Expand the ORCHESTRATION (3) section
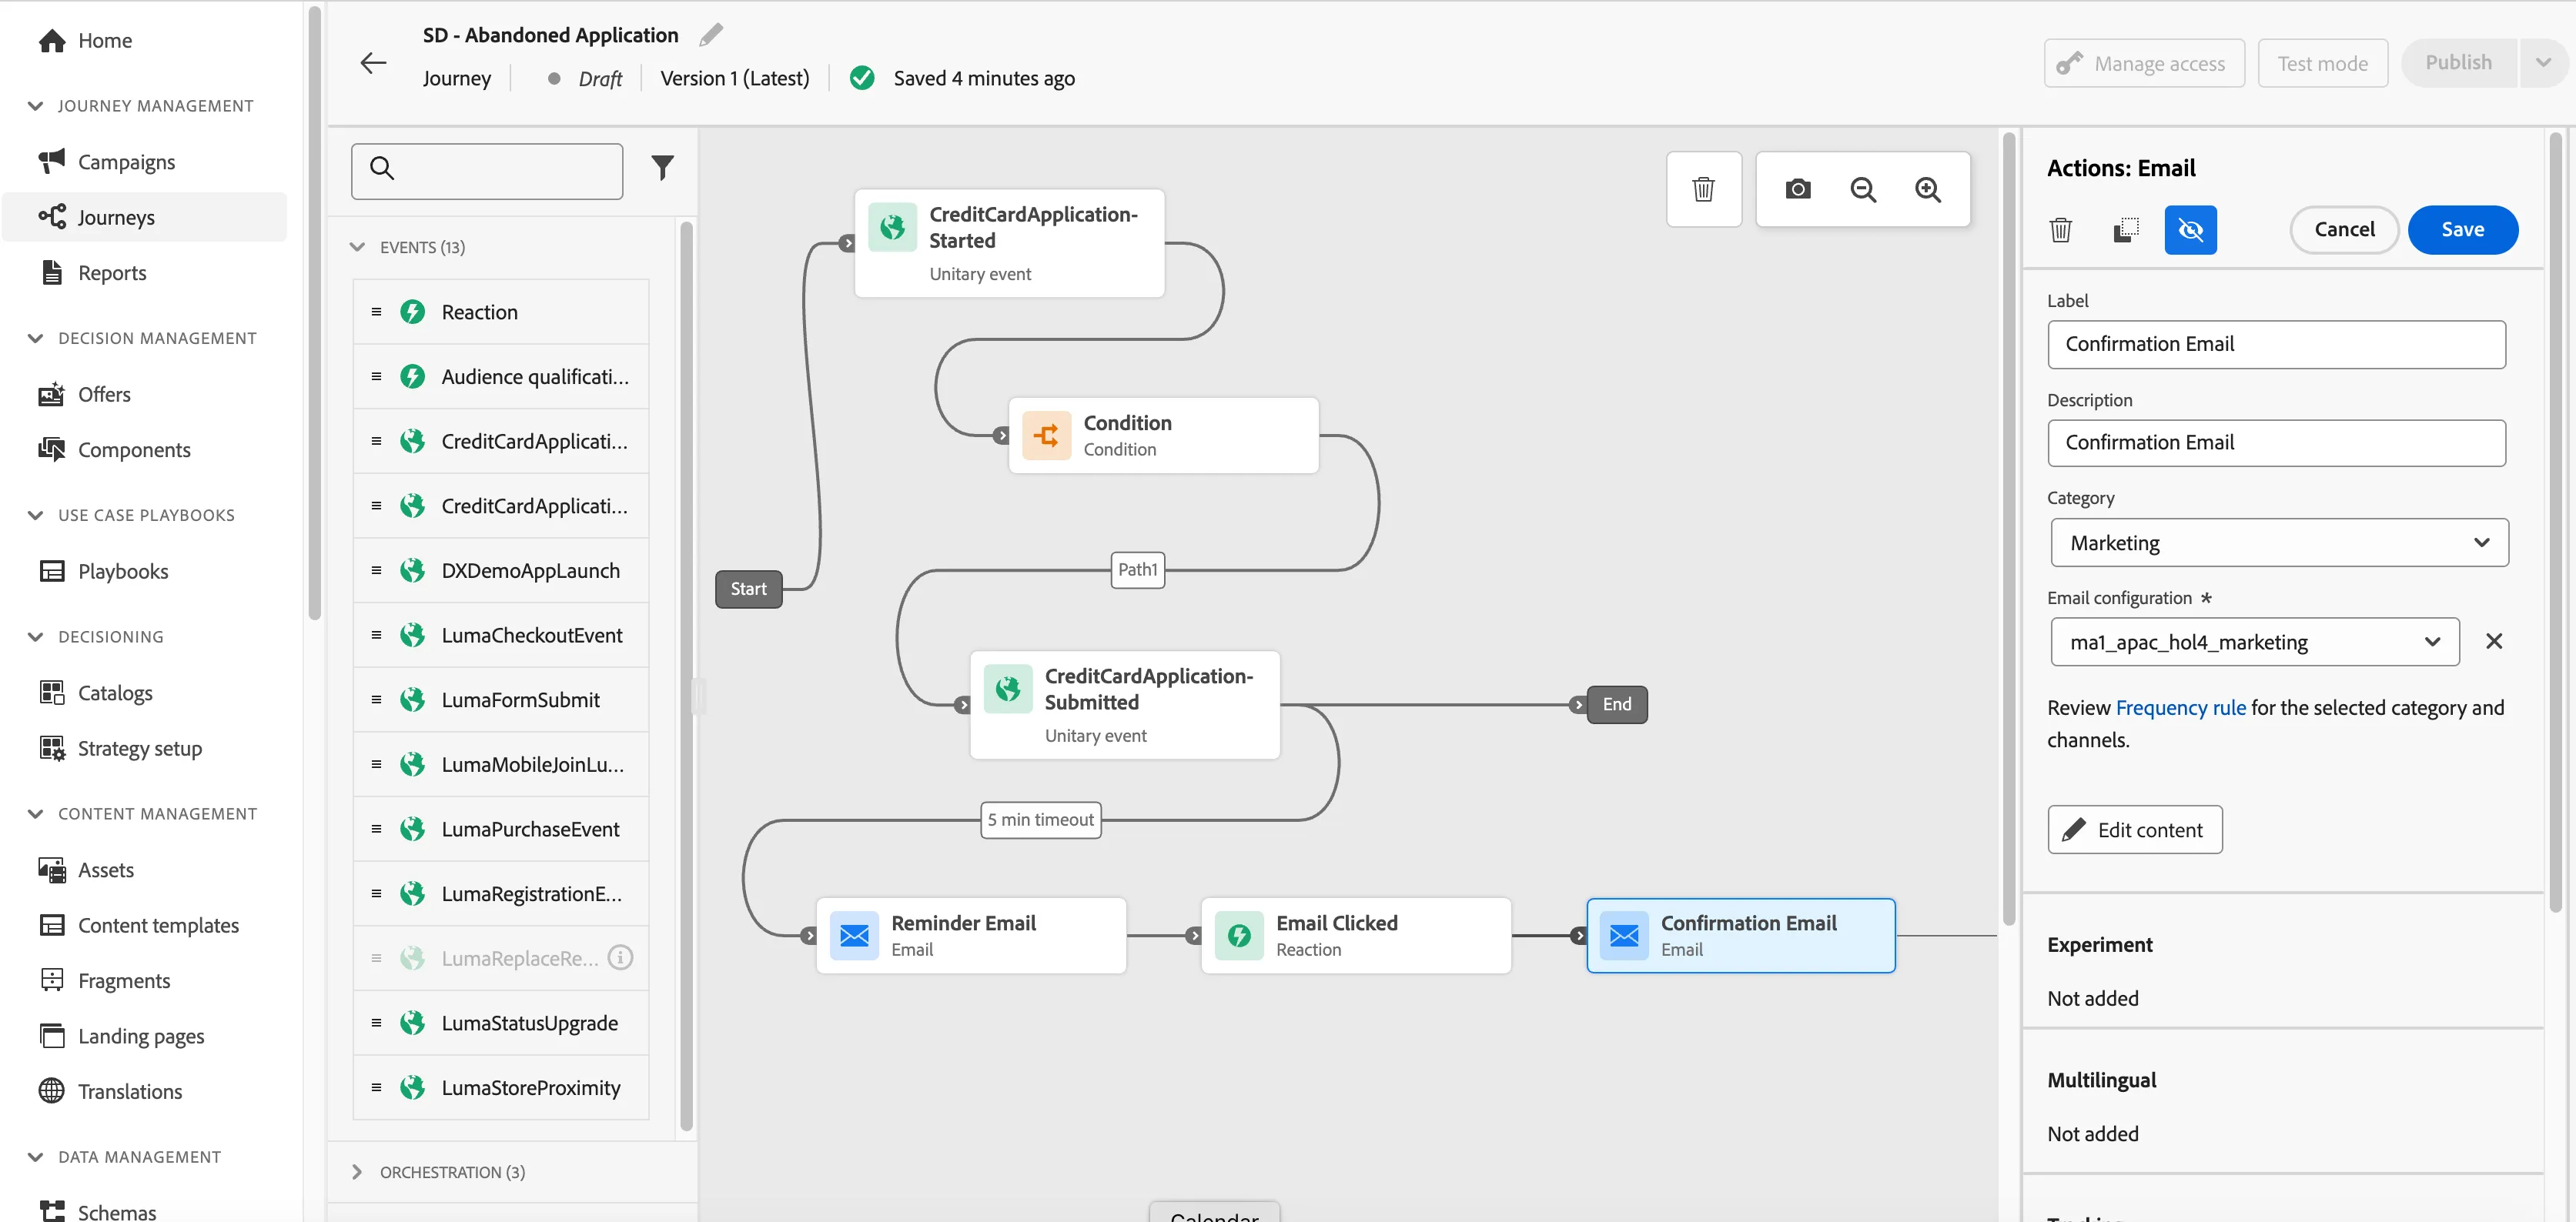The image size is (2576, 1222). [x=357, y=1172]
